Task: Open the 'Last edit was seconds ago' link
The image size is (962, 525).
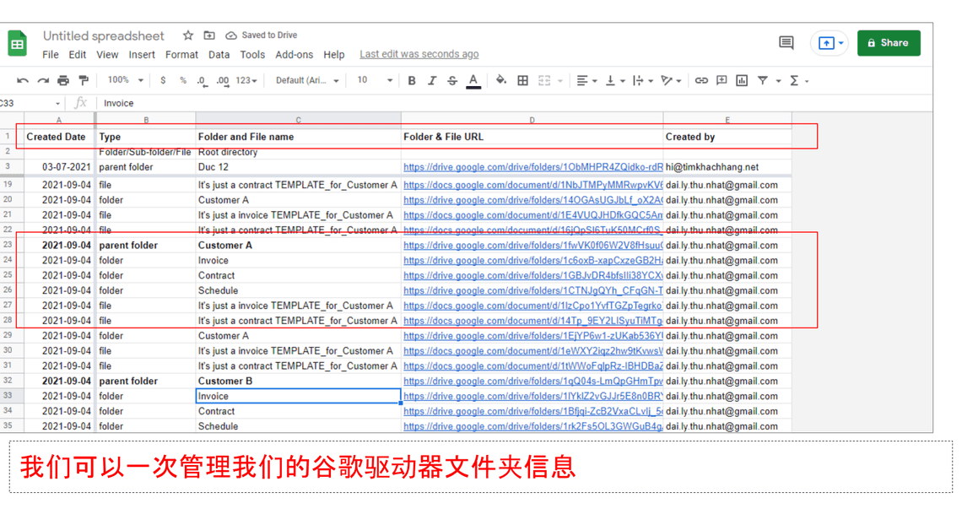Action: click(x=419, y=54)
